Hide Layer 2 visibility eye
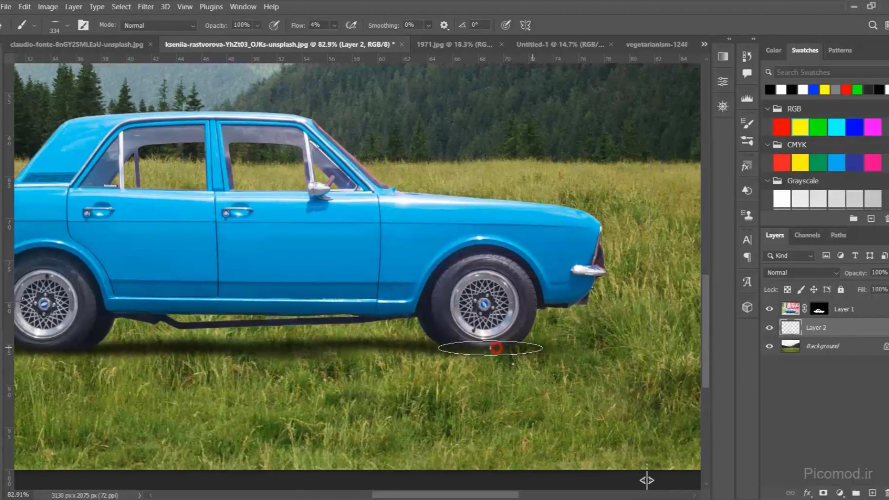 click(770, 328)
